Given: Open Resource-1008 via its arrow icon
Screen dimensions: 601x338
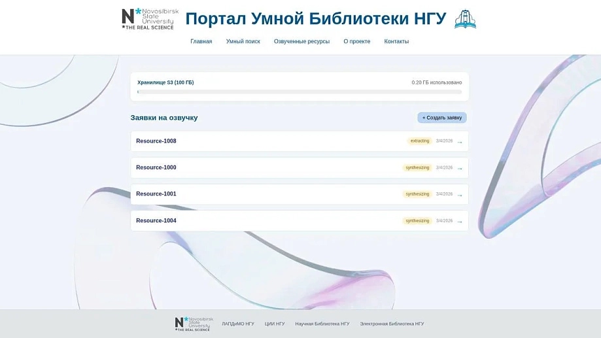Looking at the screenshot, I should [460, 142].
